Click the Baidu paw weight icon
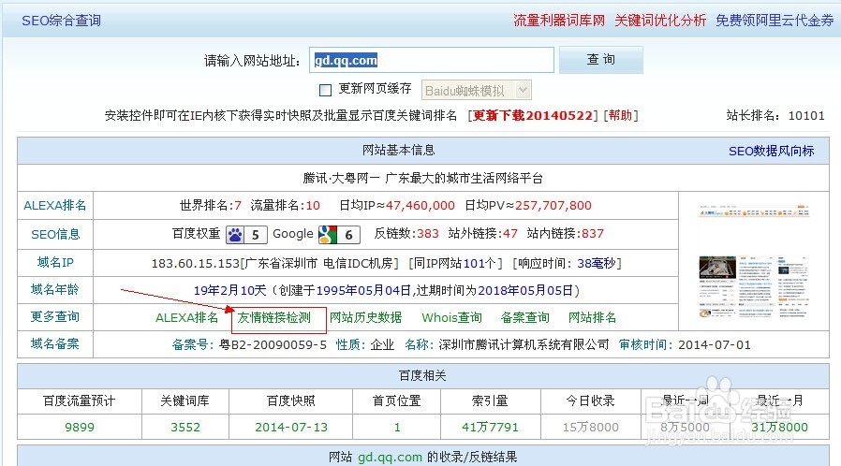841x466 pixels. (x=235, y=235)
